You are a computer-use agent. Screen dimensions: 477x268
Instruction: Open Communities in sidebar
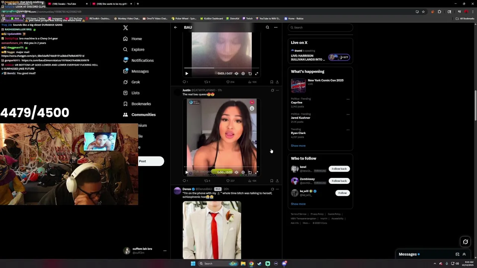[139, 115]
